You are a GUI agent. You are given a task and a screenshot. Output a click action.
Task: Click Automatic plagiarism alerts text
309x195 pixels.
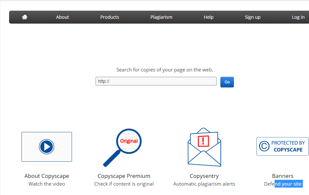pos(204,184)
